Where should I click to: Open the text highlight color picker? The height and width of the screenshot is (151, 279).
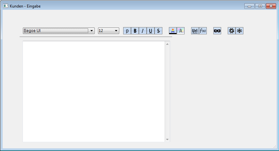point(181,31)
